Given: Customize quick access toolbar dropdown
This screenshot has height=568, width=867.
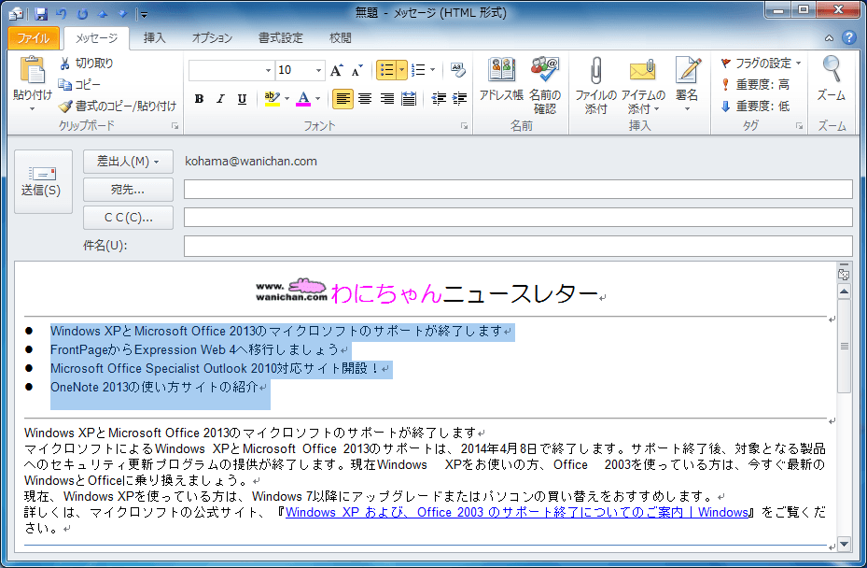Looking at the screenshot, I should point(143,14).
